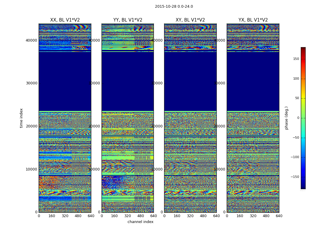Click the XX plot y-axis tick "40000"

pos(31,40)
